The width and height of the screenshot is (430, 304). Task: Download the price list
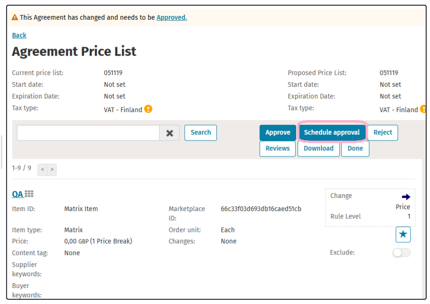click(x=318, y=148)
